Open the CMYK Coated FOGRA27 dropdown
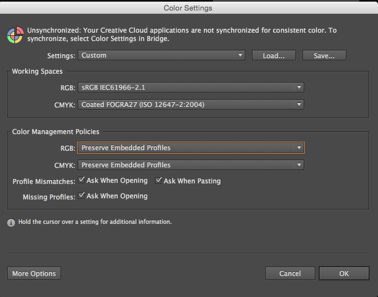Image resolution: width=378 pixels, height=297 pixels. pos(190,104)
